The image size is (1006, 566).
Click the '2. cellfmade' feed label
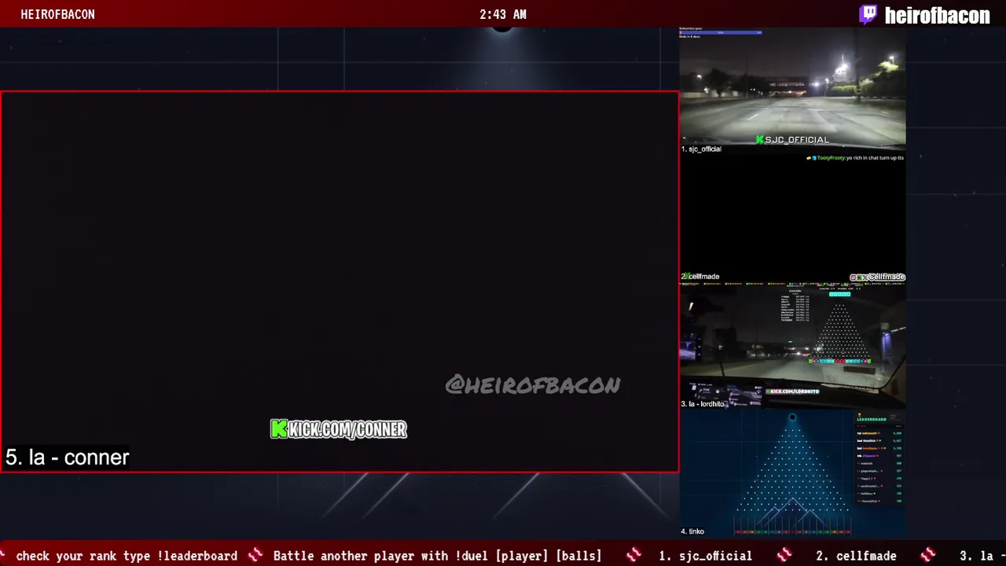700,277
